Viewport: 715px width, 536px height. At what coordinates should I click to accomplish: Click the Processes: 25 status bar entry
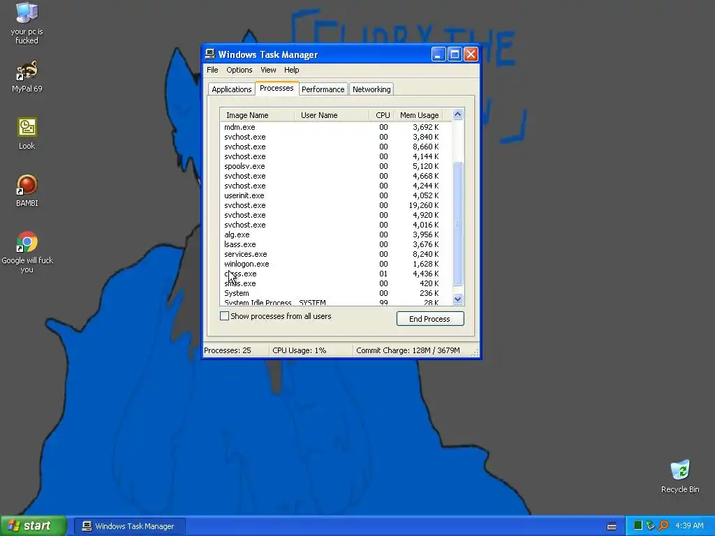236,350
